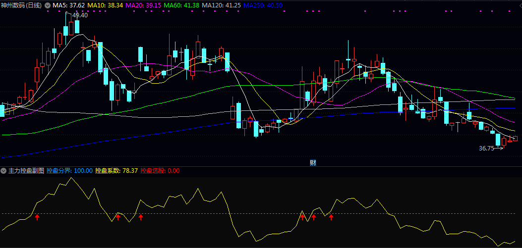Select the MA120: 41.25 indicator label

click(222, 5)
